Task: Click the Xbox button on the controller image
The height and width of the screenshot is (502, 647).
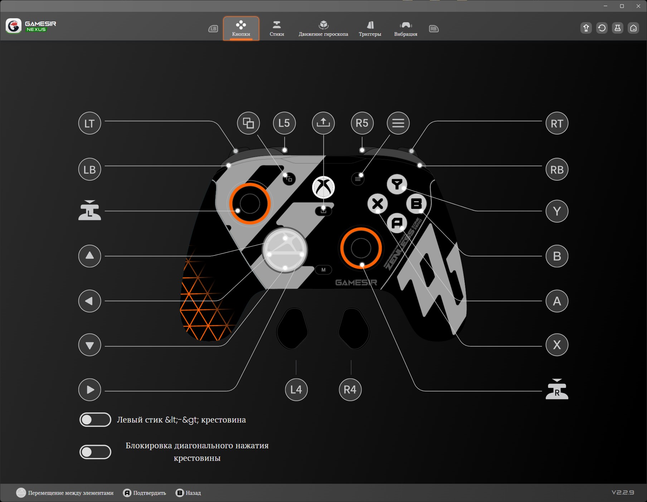Action: (323, 187)
